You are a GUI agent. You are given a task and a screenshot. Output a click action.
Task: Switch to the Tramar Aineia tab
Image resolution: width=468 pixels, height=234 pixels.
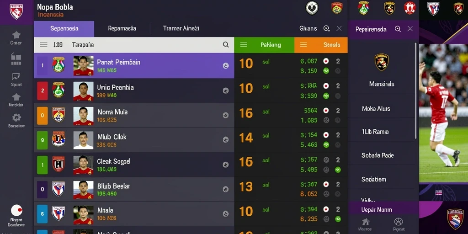tap(181, 29)
